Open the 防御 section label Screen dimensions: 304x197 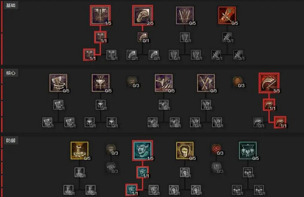(11, 140)
